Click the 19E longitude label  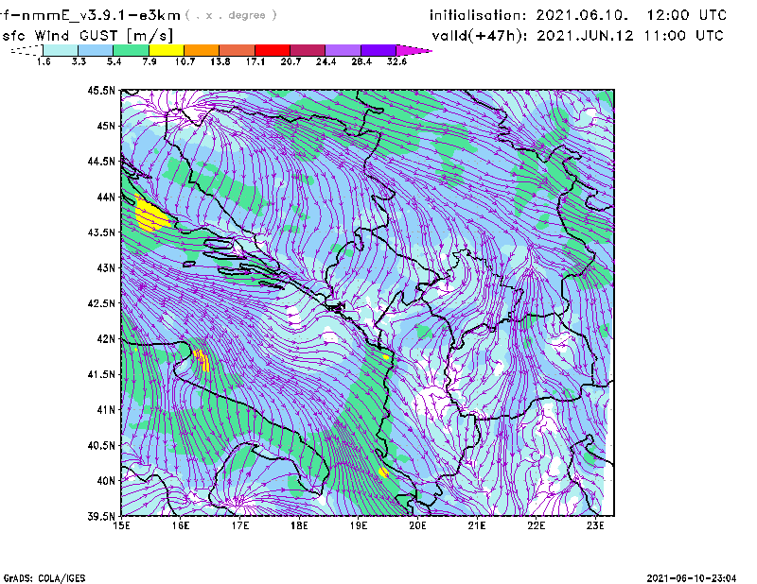tap(359, 525)
